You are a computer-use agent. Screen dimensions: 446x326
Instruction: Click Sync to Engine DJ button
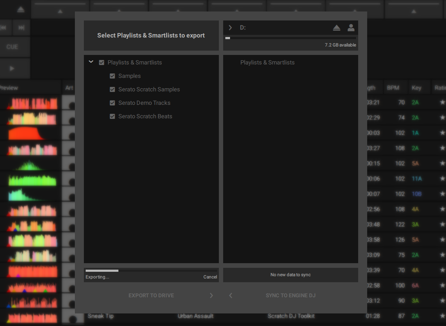click(290, 295)
